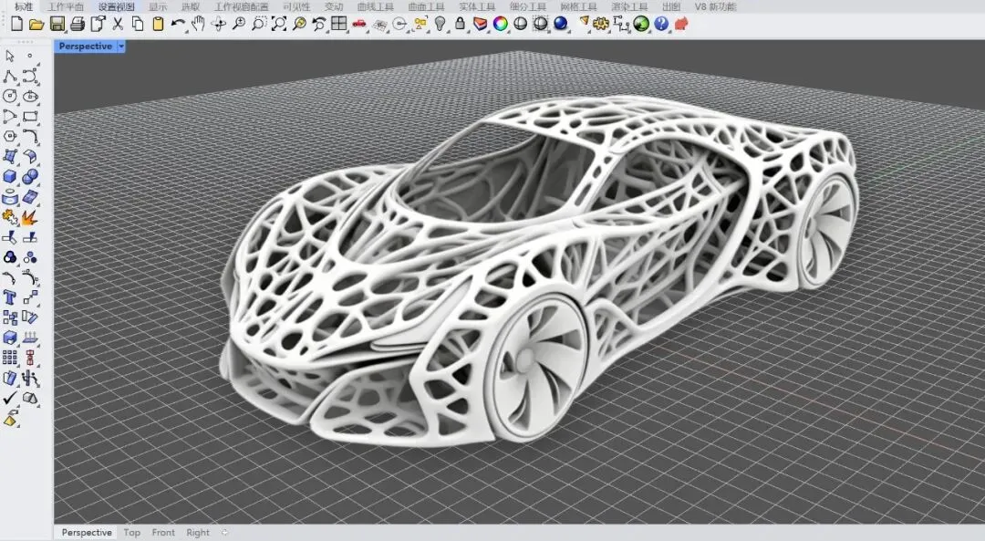Click the Join puzzle icon in sidebar
Image resolution: width=985 pixels, height=541 pixels.
(10, 217)
